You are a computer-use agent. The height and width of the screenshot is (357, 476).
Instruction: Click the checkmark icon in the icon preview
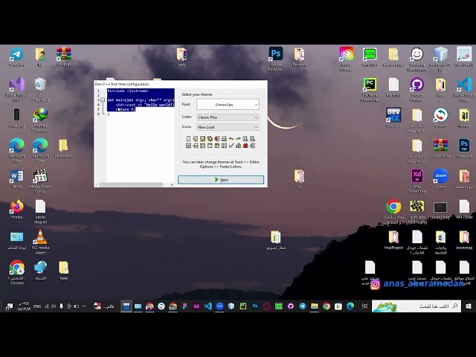[231, 146]
